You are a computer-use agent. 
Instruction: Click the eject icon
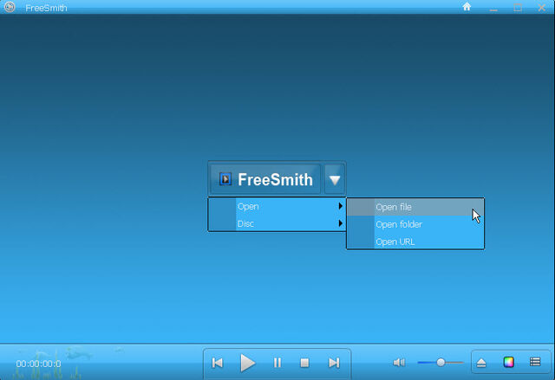481,363
